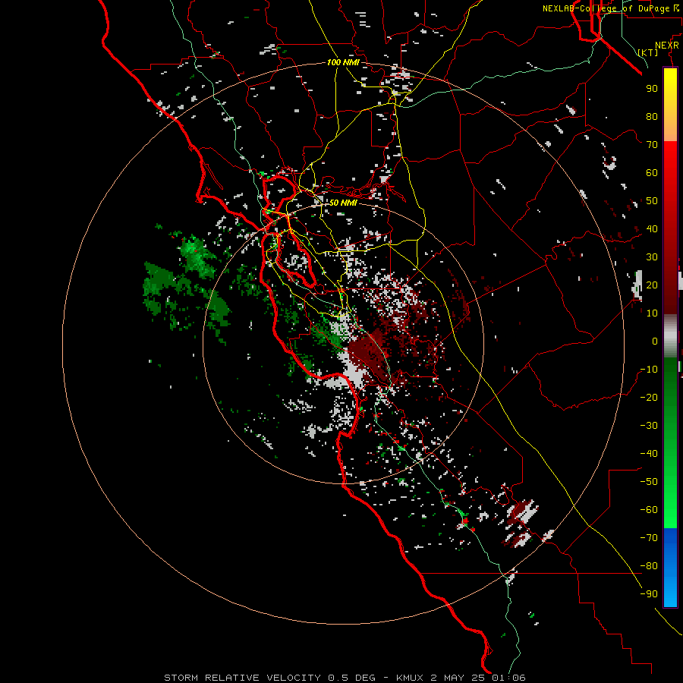Image resolution: width=683 pixels, height=683 pixels.
Task: Pick the bright green segment near -60
Action: click(x=670, y=510)
